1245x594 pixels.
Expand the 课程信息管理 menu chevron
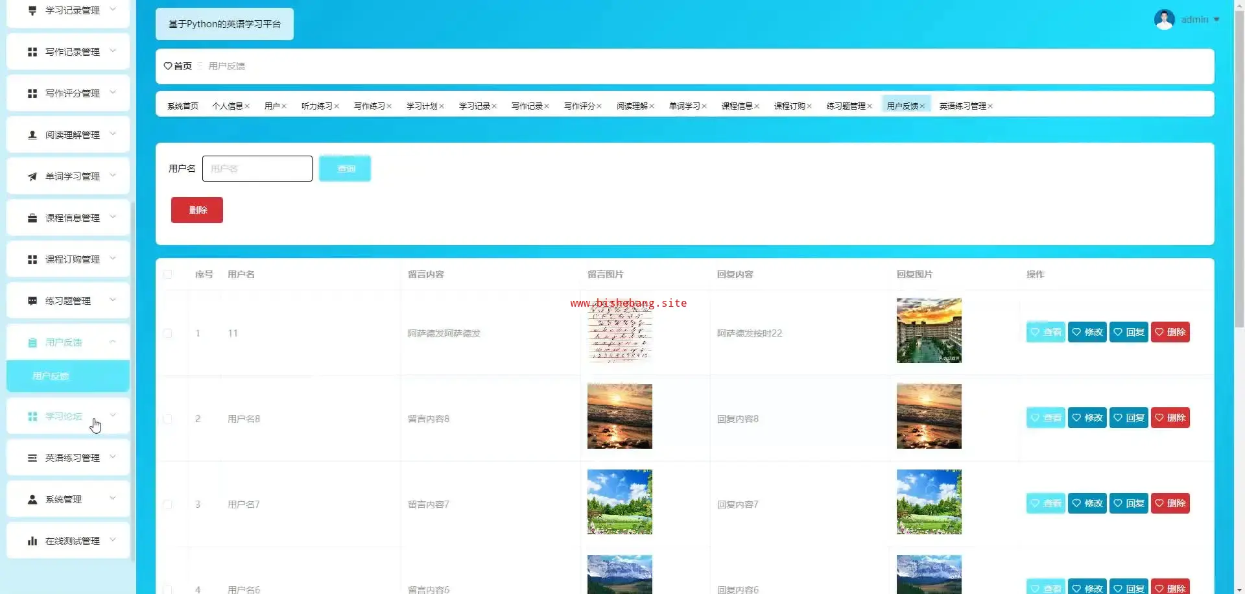tap(113, 217)
